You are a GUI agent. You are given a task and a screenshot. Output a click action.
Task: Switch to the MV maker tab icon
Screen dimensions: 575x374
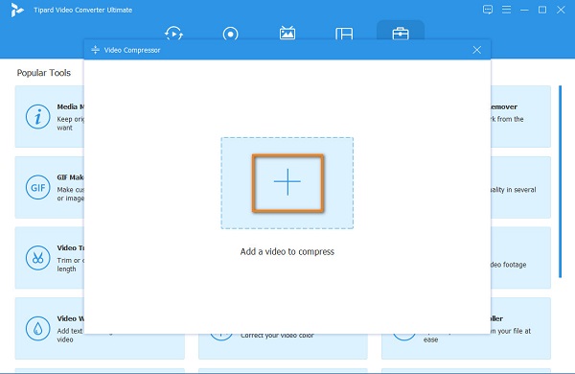(x=287, y=33)
